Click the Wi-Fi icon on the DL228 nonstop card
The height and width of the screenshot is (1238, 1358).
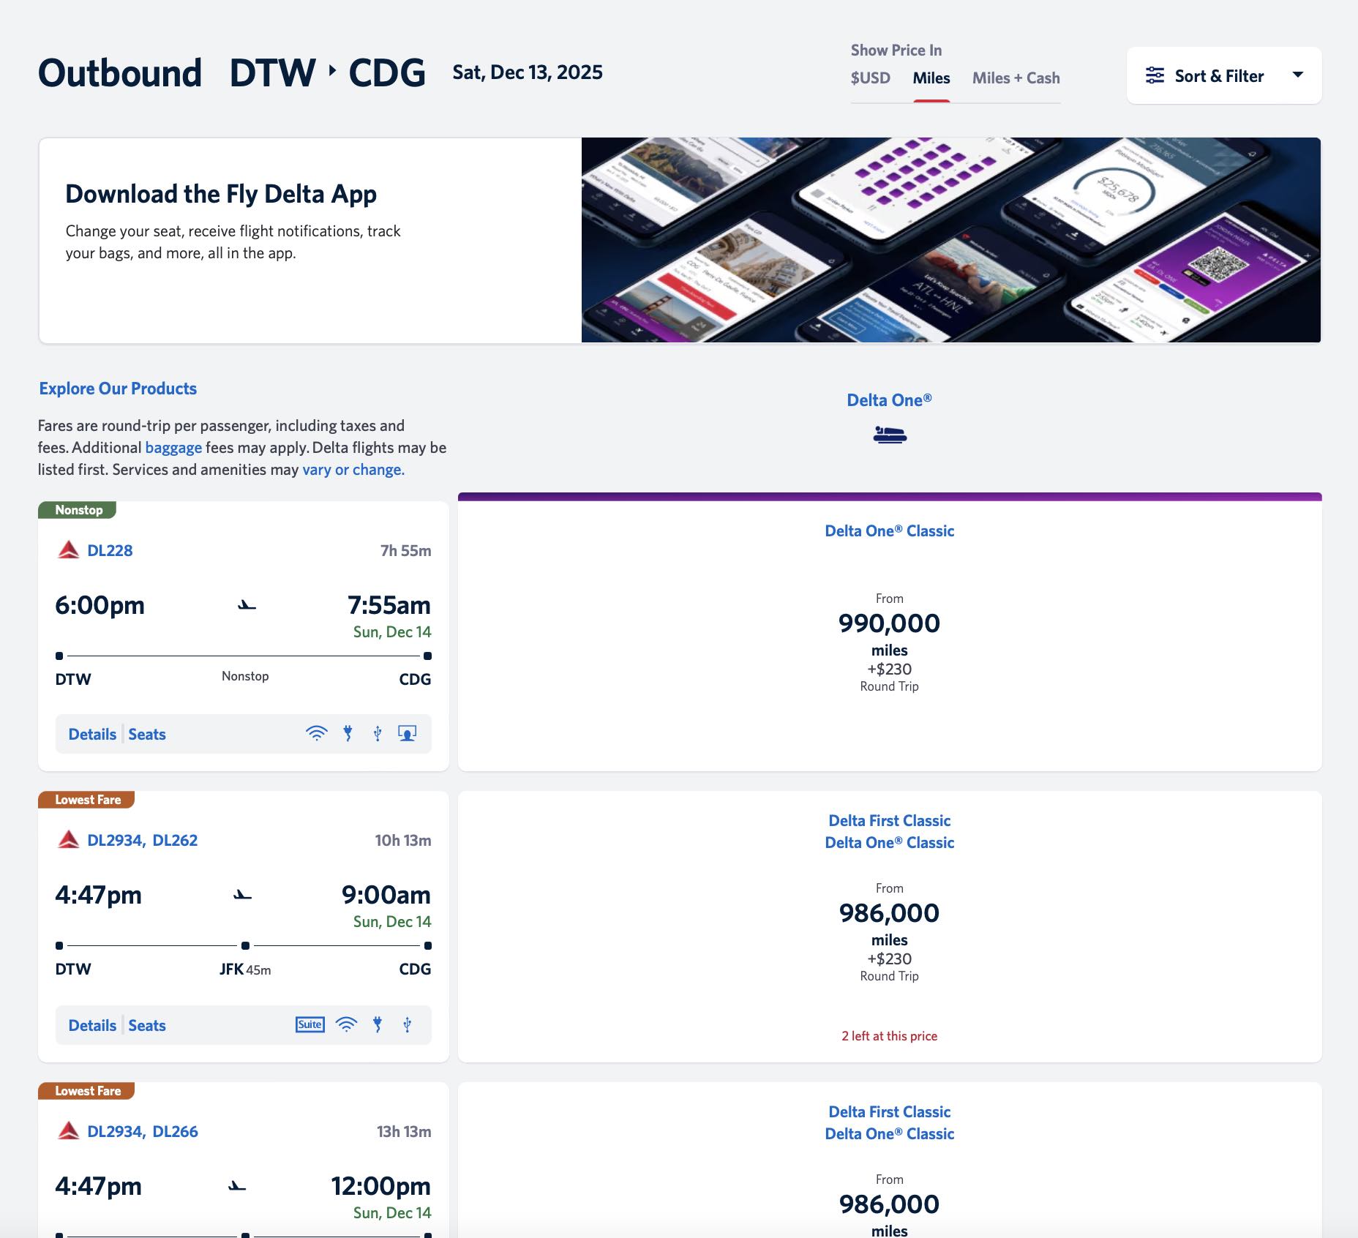coord(318,733)
